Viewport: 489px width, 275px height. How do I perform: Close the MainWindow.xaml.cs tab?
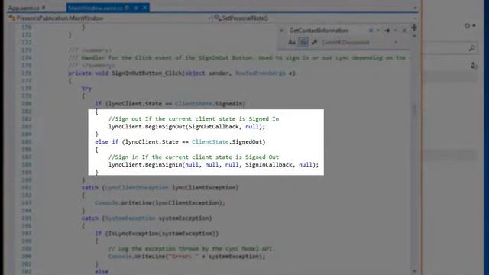click(x=145, y=8)
